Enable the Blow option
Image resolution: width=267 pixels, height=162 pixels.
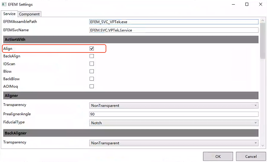pyautogui.click(x=92, y=71)
